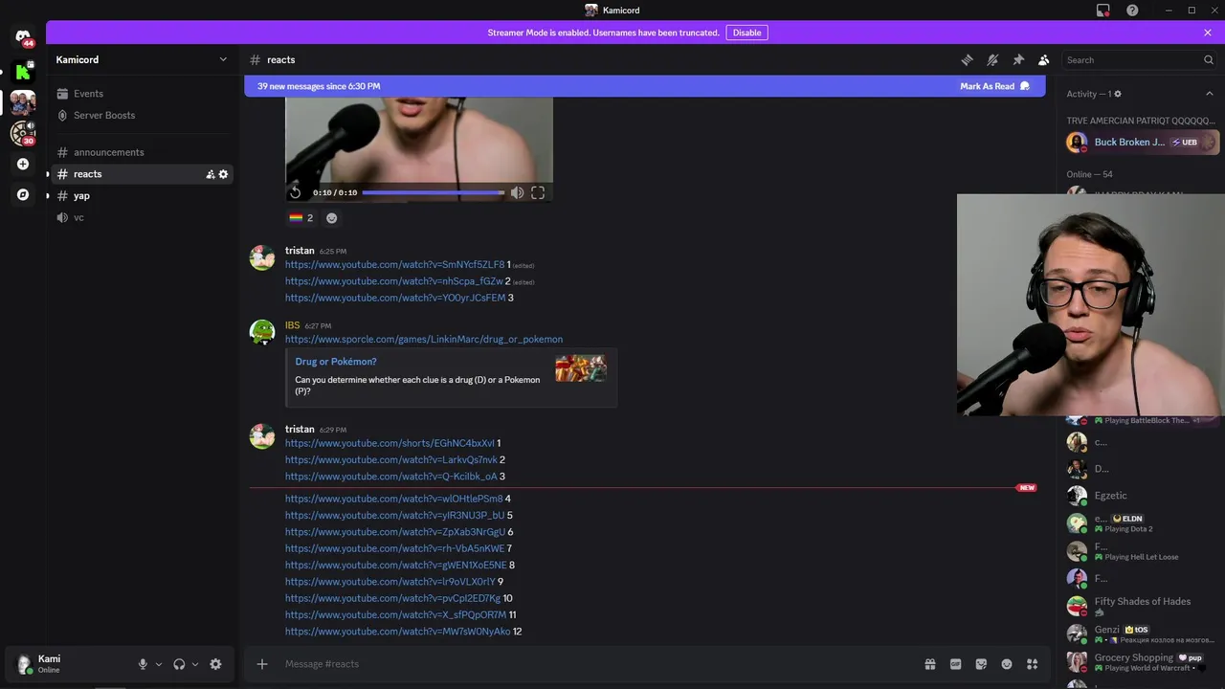Select member Grocery Shopping
1225x689 pixels.
1142,661
